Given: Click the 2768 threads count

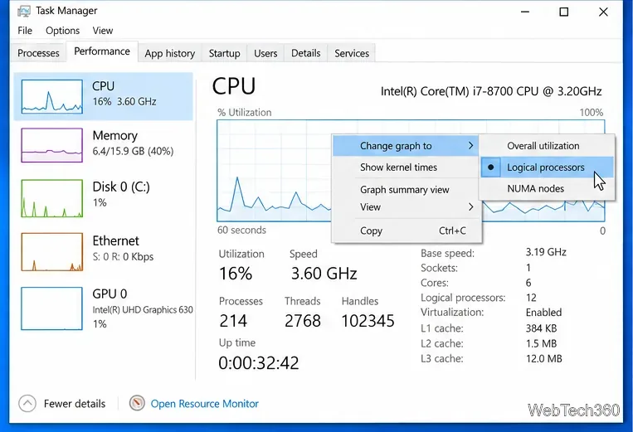Looking at the screenshot, I should pos(303,321).
